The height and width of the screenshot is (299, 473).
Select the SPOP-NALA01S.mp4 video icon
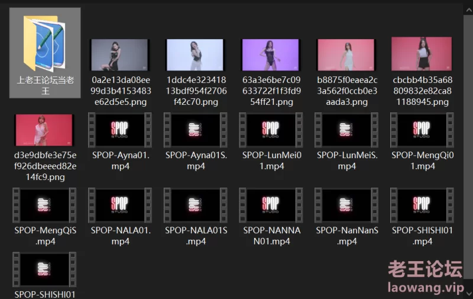195,205
